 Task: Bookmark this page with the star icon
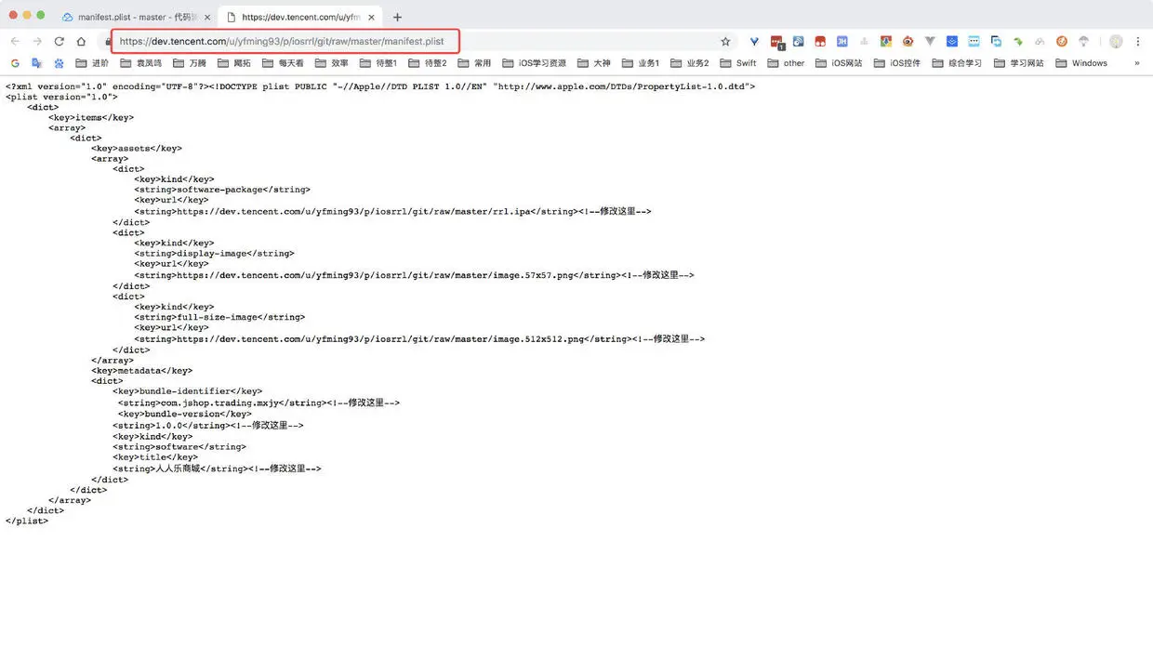pos(725,42)
